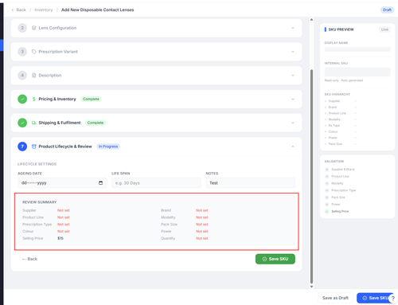
Task: Open the Ageing Date calendar picker
Action: (100, 183)
